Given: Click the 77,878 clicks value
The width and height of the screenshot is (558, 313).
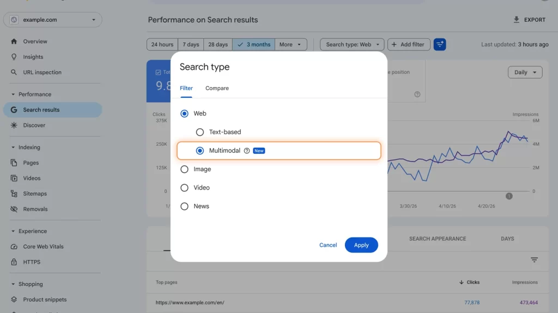Looking at the screenshot, I should pyautogui.click(x=471, y=303).
